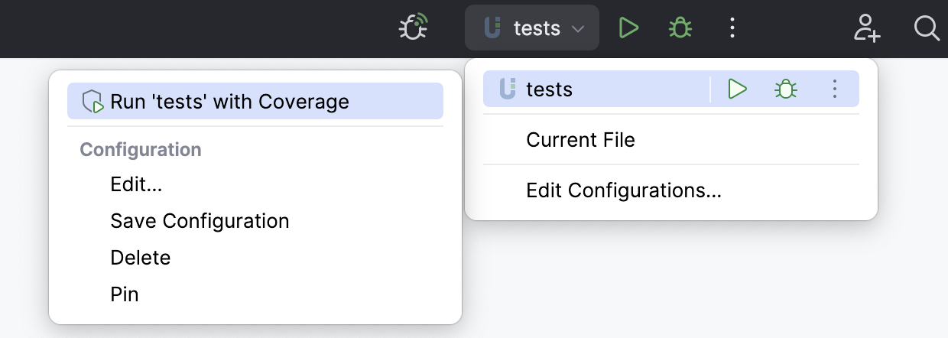948x338 pixels.
Task: Click the add collaborator person icon
Action: click(x=867, y=29)
